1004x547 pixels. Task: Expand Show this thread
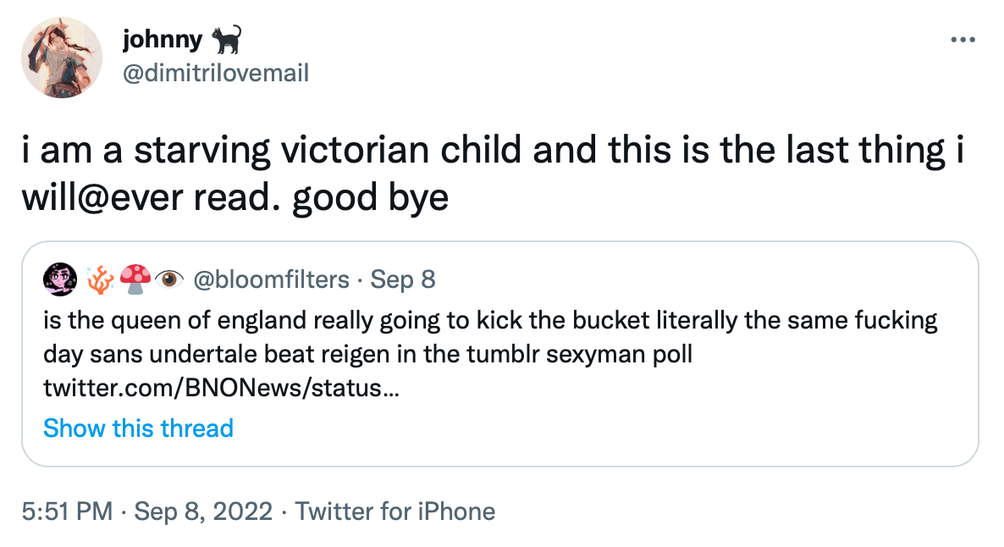[x=138, y=428]
